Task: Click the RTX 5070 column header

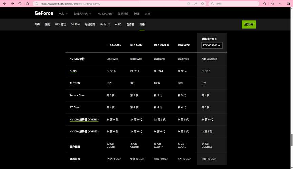Action: coord(184,45)
